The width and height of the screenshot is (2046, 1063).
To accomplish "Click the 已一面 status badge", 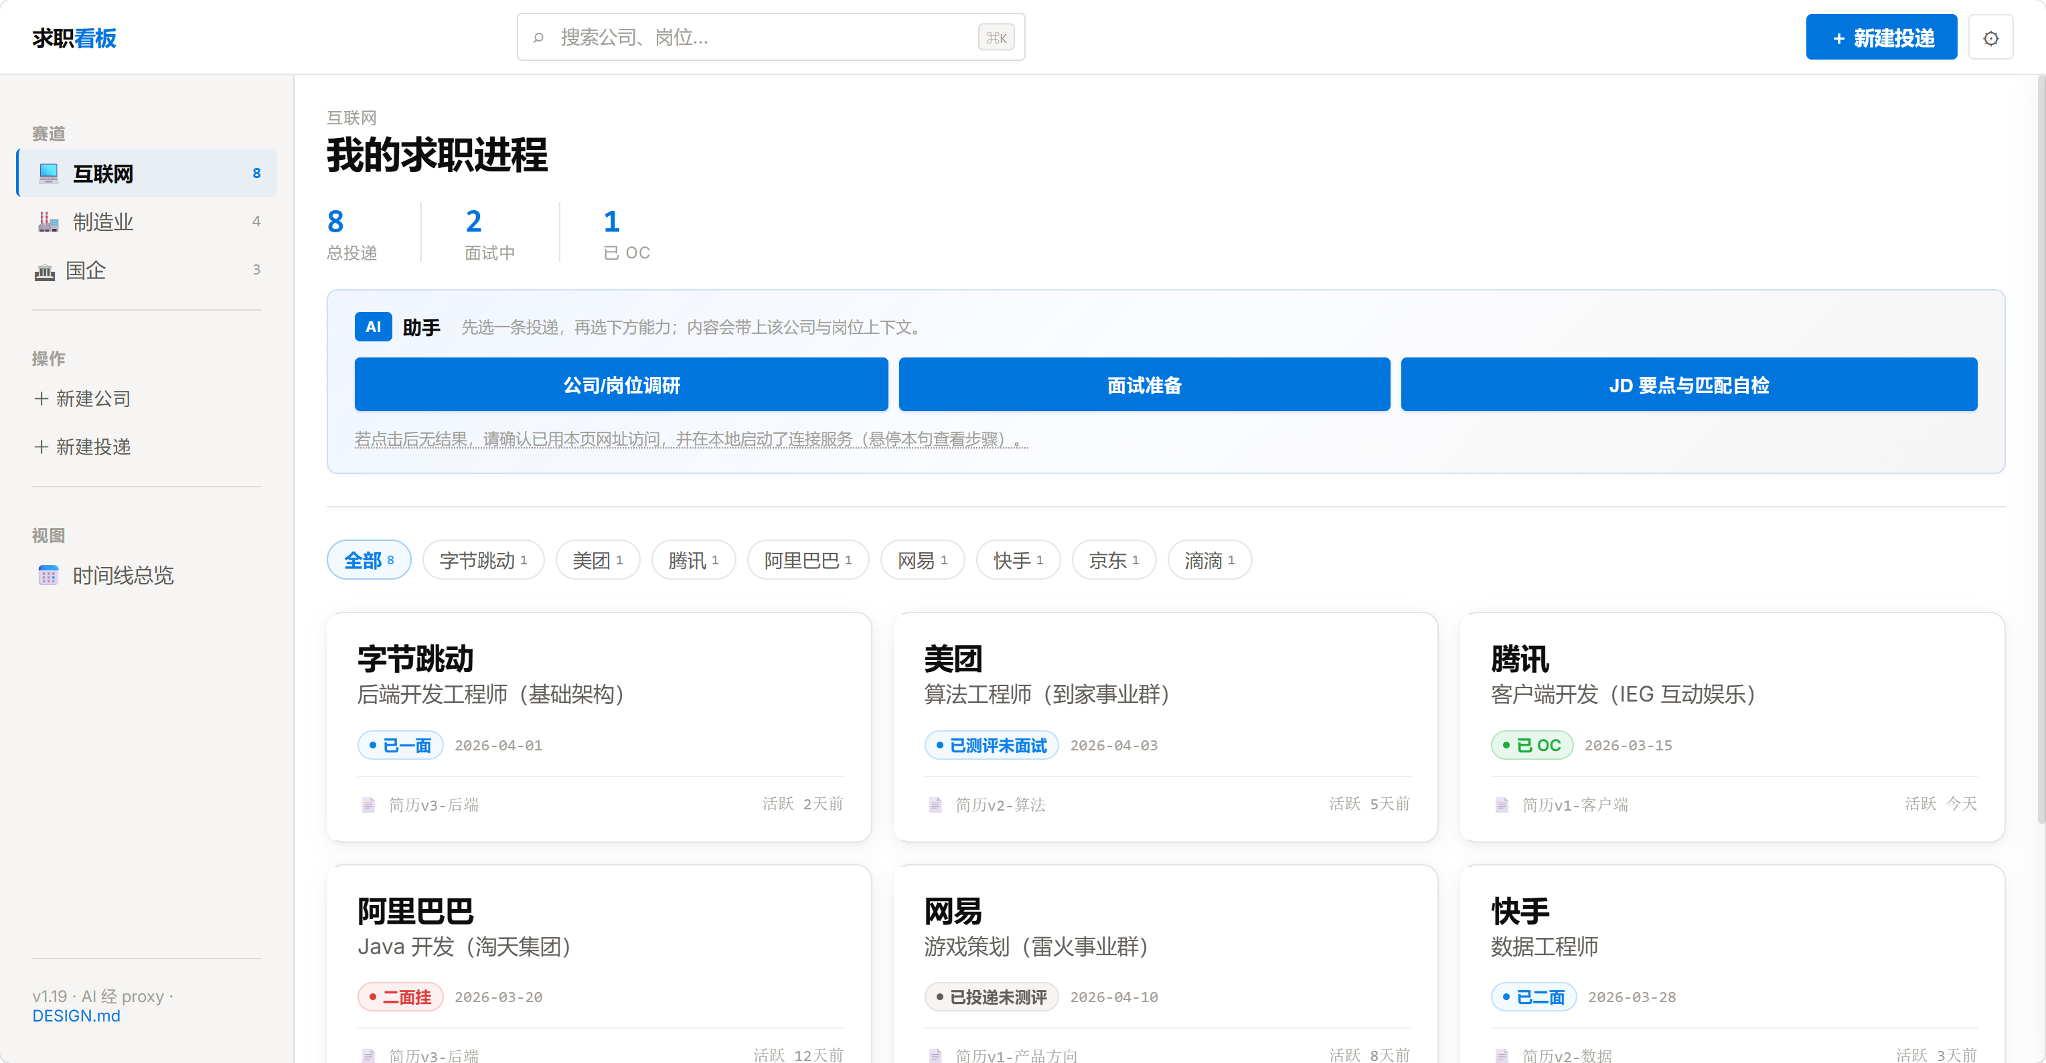I will click(400, 746).
